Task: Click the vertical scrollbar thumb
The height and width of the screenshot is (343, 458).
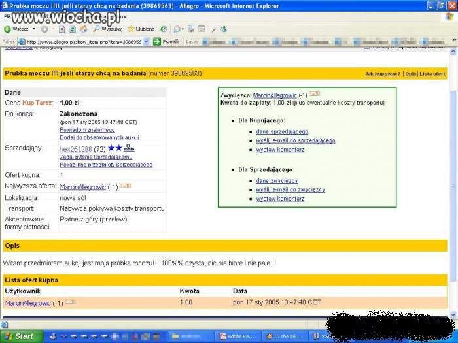Action: point(453,186)
